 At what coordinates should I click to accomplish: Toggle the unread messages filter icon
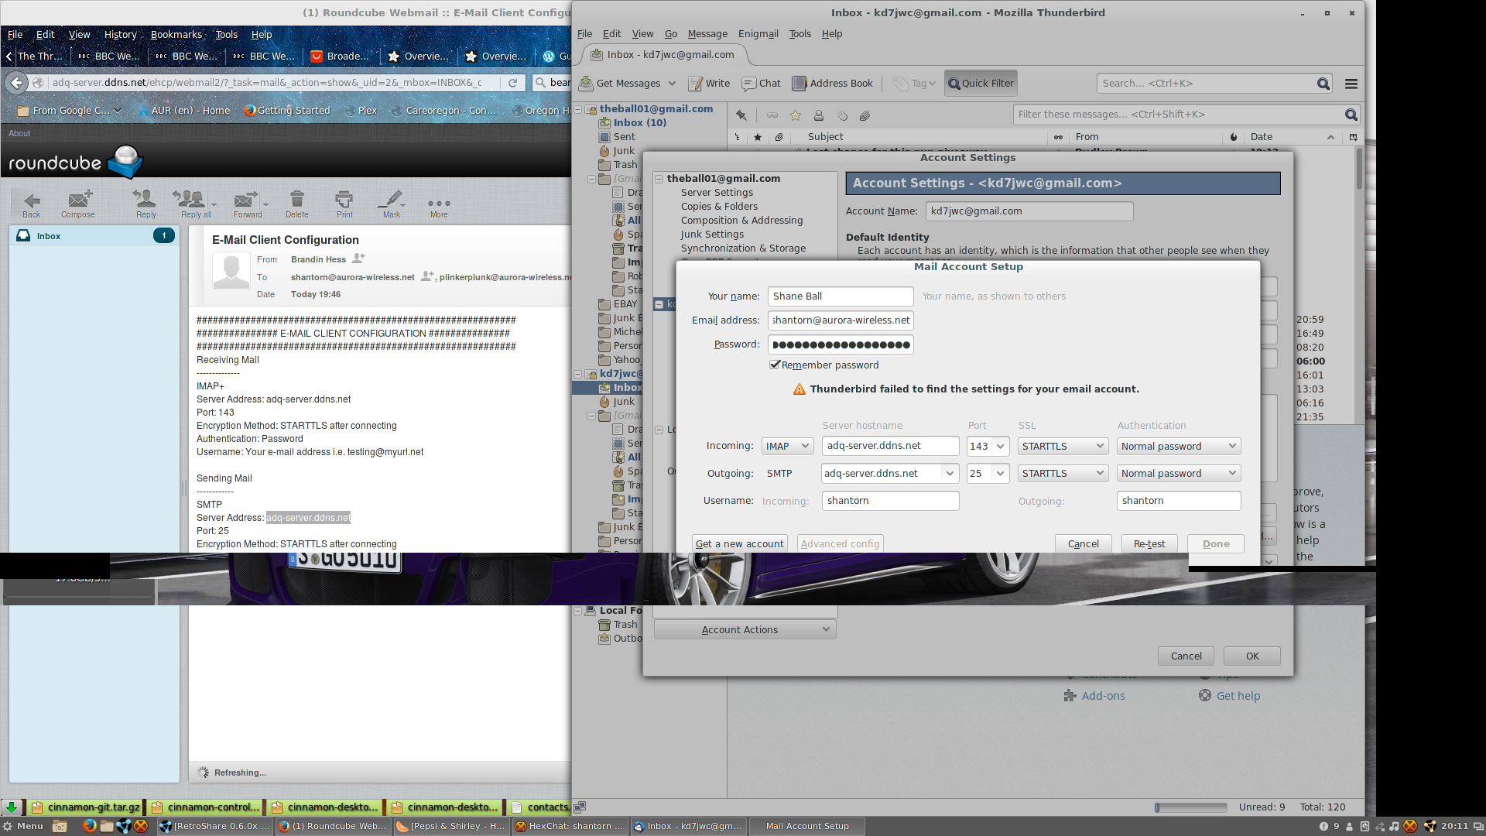[772, 115]
